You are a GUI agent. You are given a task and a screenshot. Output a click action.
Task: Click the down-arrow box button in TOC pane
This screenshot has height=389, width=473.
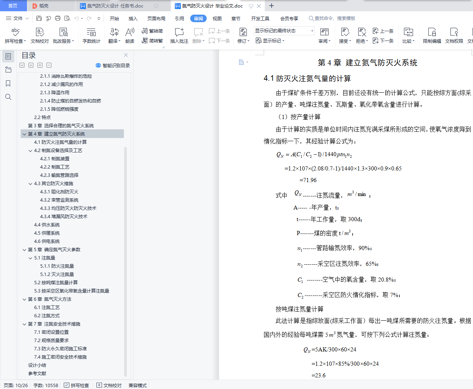[22, 65]
